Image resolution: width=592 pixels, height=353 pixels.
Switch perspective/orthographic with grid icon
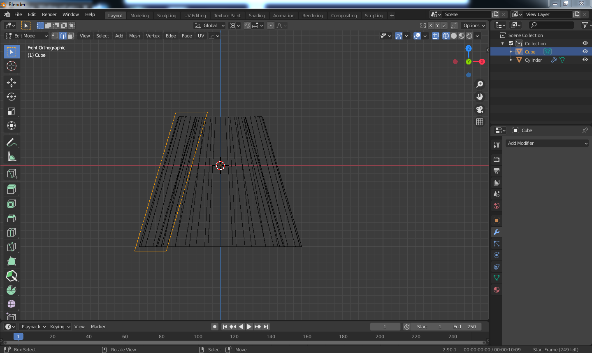click(x=480, y=122)
